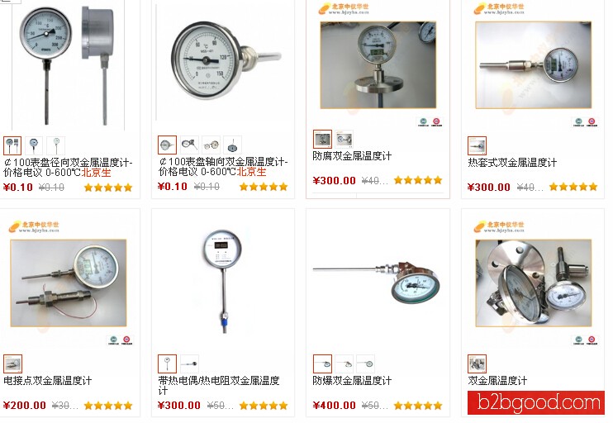This screenshot has height=423, width=613.
Task: Click the star rating of 电接点双金属温度计
Action: (108, 406)
